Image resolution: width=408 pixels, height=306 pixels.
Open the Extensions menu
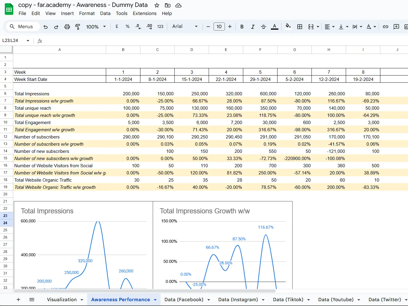(x=145, y=13)
